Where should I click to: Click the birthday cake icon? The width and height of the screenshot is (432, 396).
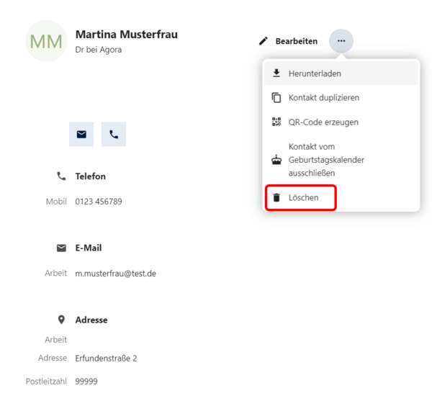[276, 160]
